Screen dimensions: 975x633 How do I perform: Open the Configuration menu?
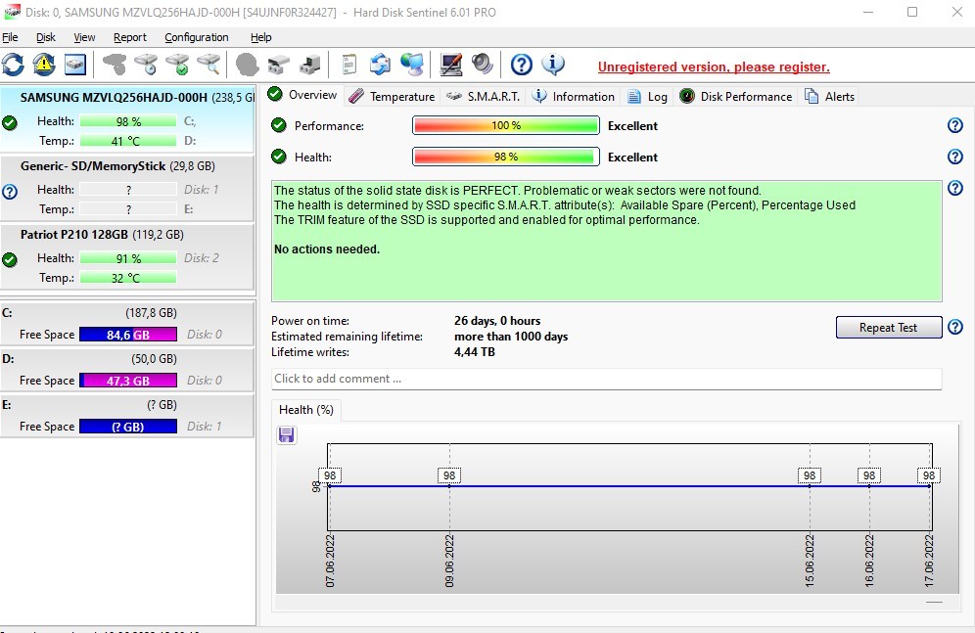196,37
